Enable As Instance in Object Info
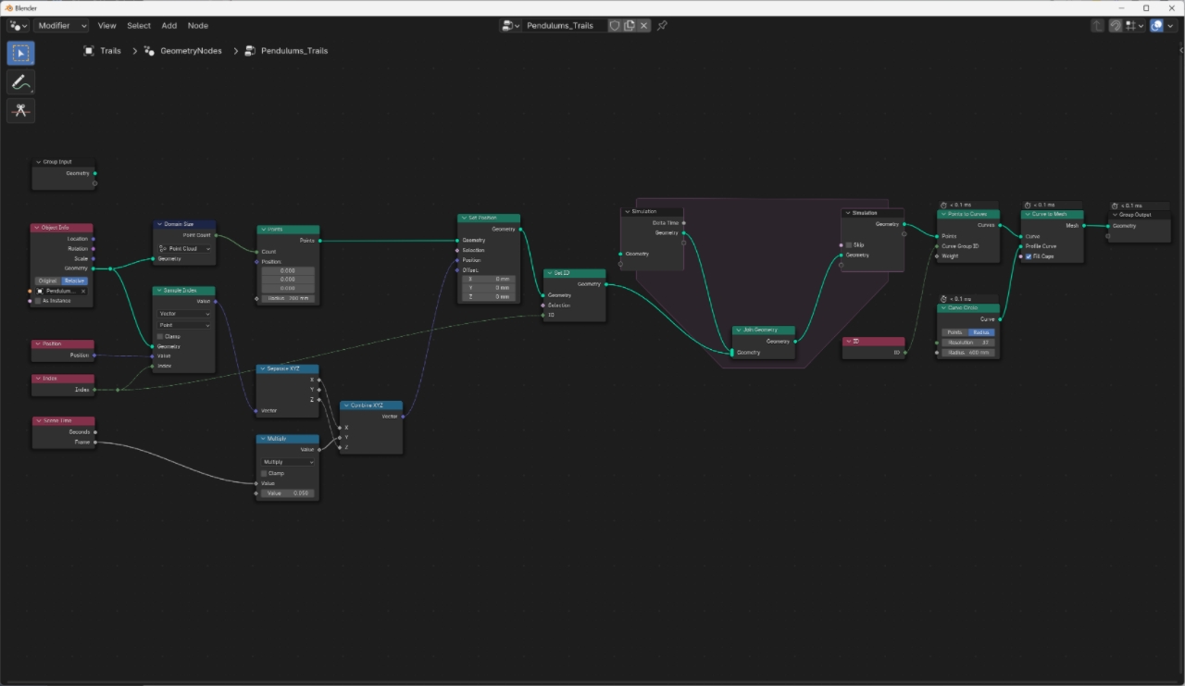This screenshot has width=1185, height=686. tap(39, 301)
